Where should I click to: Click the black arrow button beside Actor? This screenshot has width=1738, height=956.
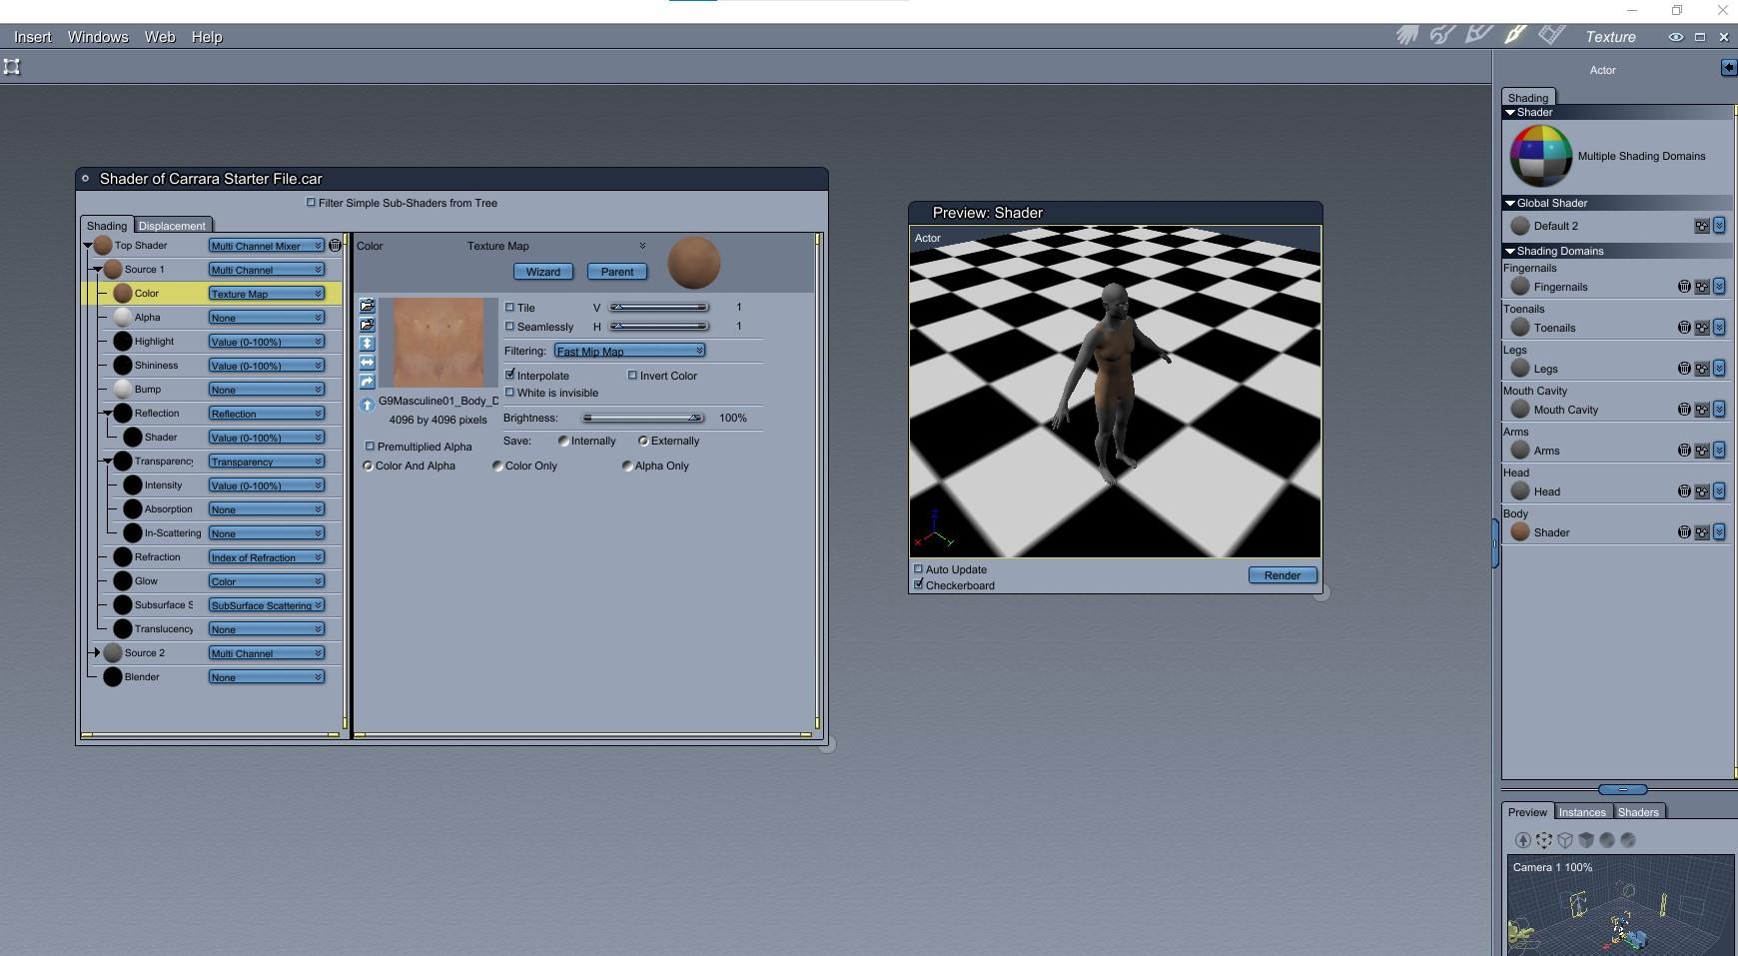1729,68
